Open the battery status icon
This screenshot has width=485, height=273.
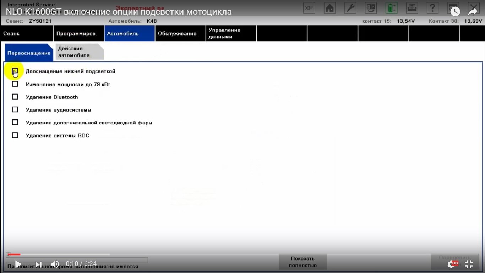point(392,9)
